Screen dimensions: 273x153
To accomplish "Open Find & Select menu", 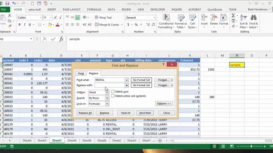I will tap(253, 22).
